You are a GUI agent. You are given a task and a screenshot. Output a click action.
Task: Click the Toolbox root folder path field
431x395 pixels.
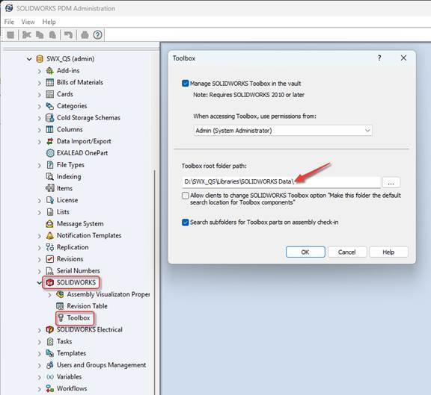point(281,182)
